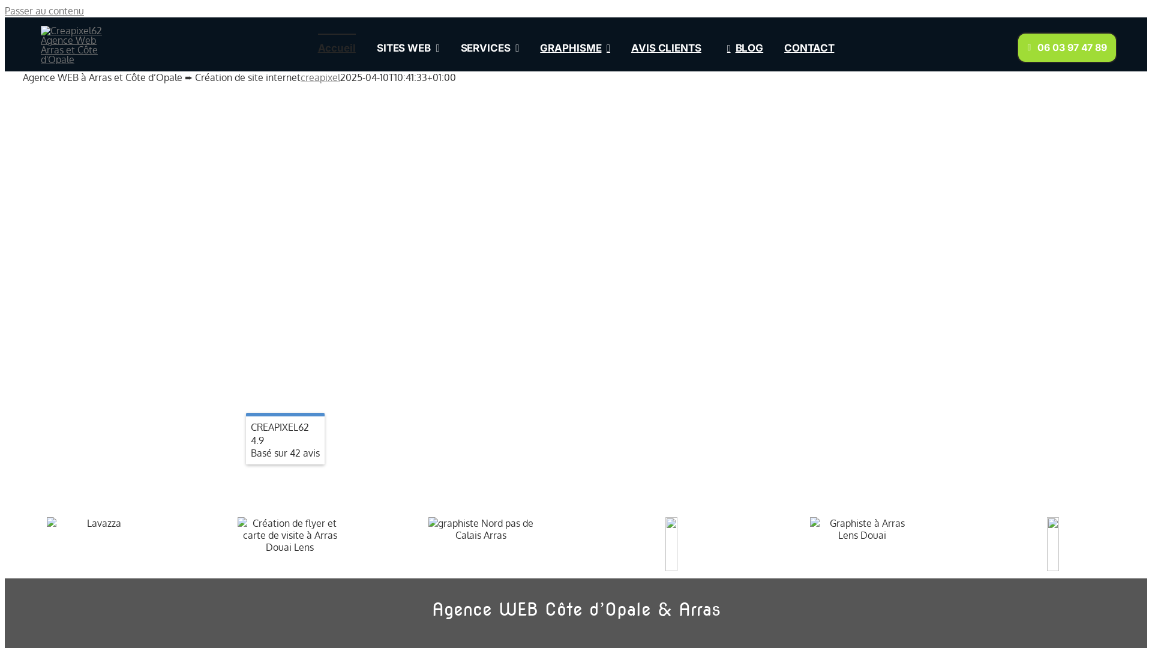Expand the GRAPHISME dropdown menu
Viewport: 1152px width, 648px height.
click(575, 48)
